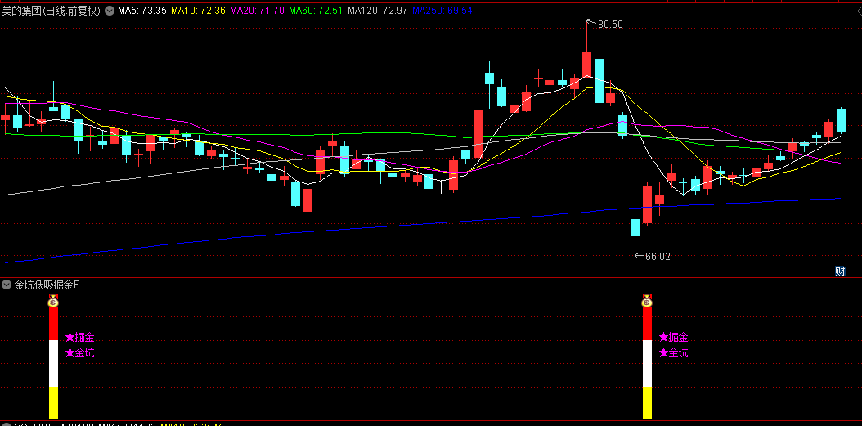The image size is (862, 426).
Task: Click the MA120: 72.97 label
Action: point(378,11)
